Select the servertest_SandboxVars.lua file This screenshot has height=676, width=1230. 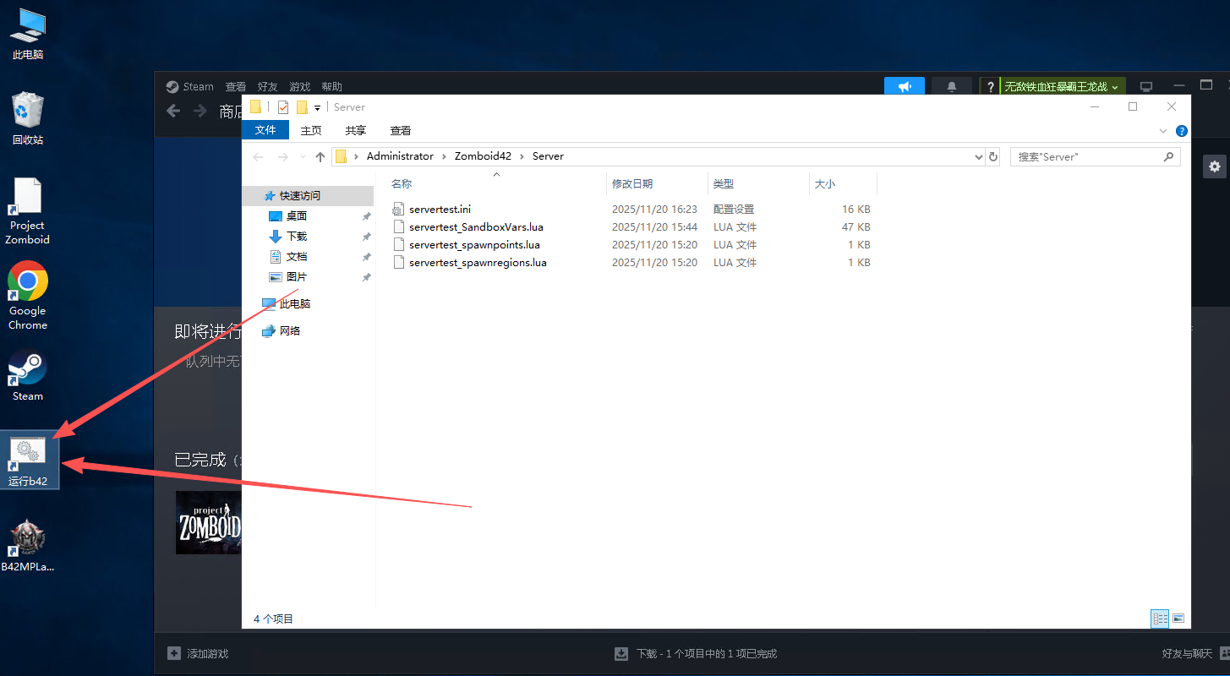(475, 226)
